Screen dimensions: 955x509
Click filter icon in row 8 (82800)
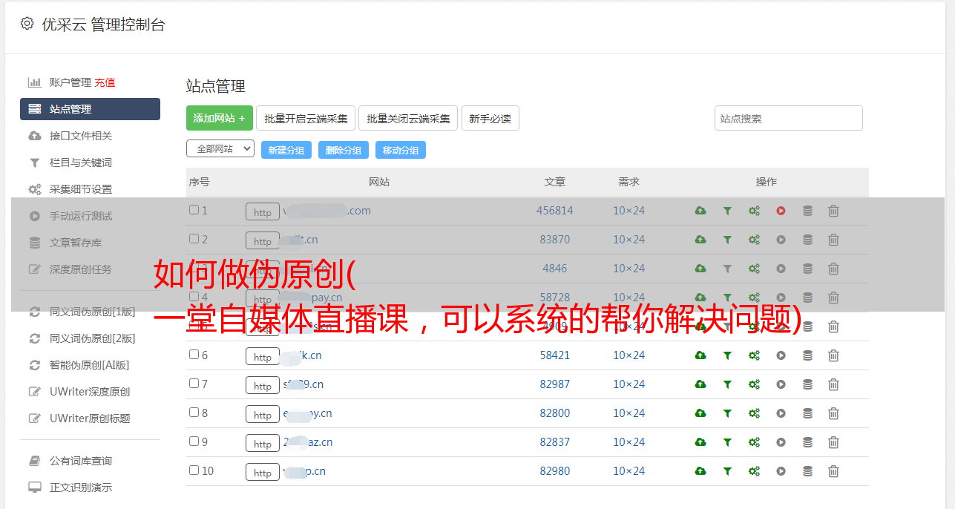coord(727,413)
